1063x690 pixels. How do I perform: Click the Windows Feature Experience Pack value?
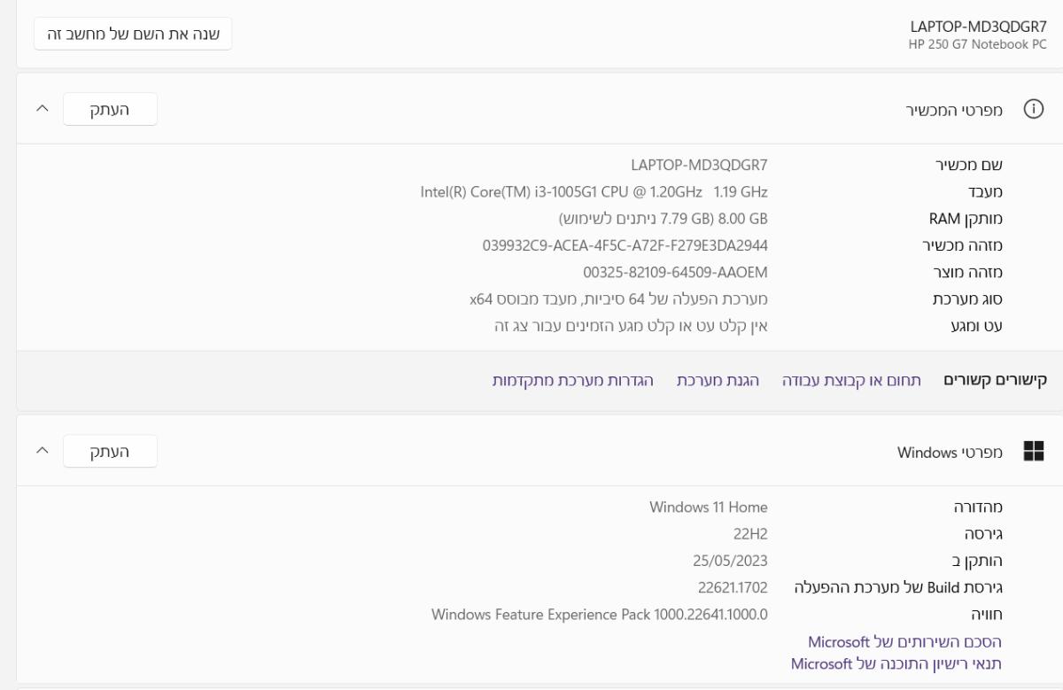(599, 614)
